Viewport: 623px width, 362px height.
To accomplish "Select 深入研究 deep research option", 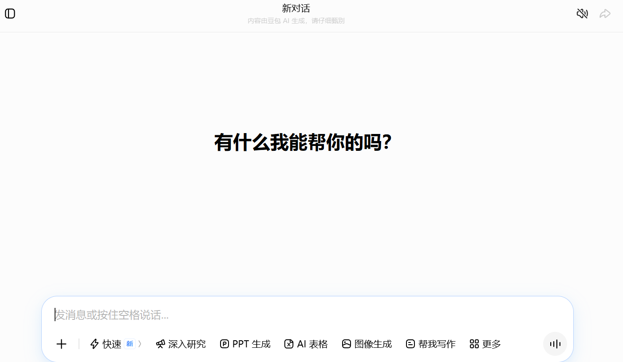I will coord(181,344).
